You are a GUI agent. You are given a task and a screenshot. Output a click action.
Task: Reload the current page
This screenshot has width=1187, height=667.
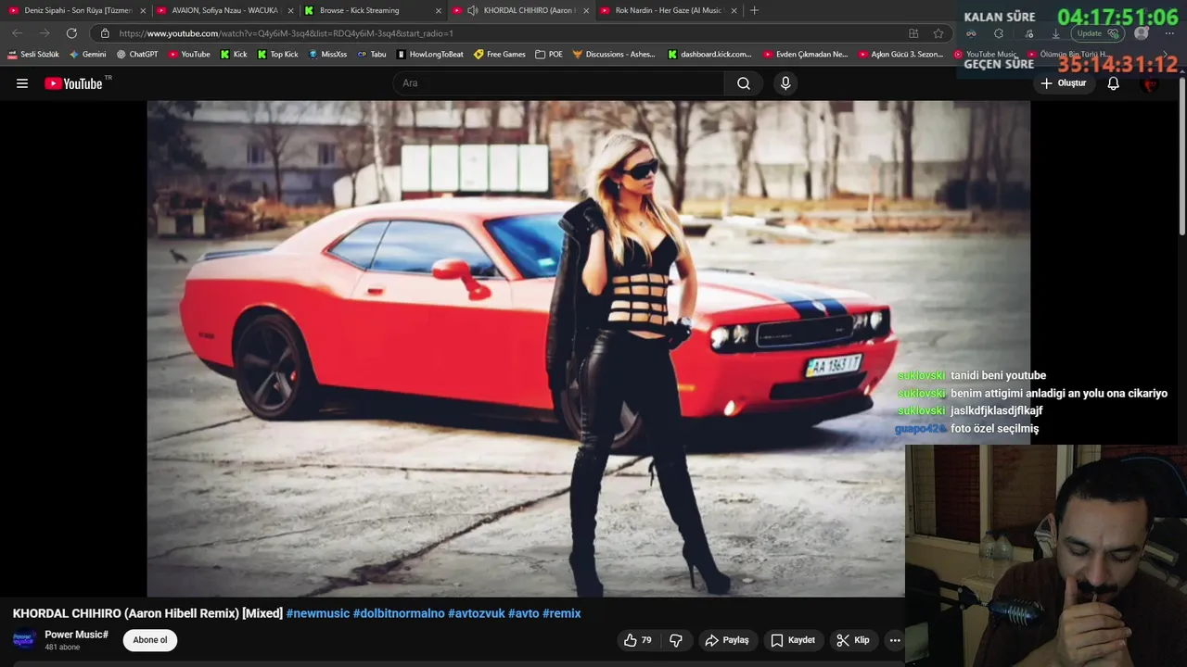point(71,33)
